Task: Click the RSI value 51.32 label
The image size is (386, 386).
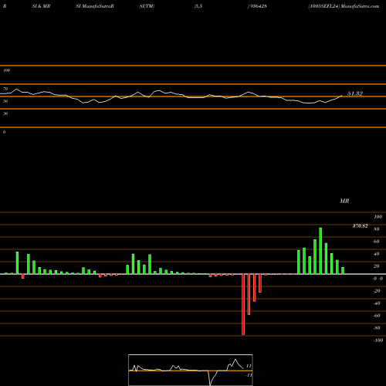Action: coord(355,93)
